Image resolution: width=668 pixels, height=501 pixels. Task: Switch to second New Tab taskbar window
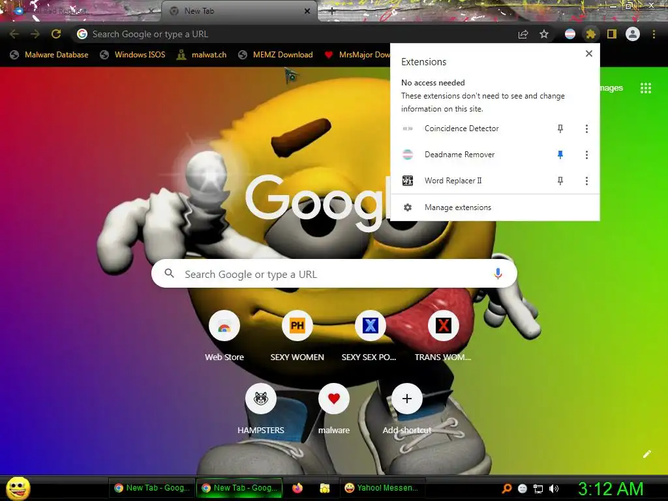(x=239, y=488)
